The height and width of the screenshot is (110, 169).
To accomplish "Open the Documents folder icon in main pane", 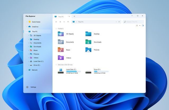I will point(61,42).
